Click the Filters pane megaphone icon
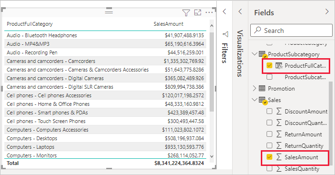 (x=225, y=34)
